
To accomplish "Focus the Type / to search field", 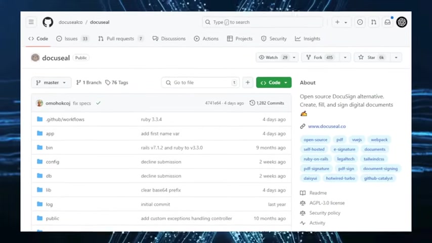I will point(263,22).
